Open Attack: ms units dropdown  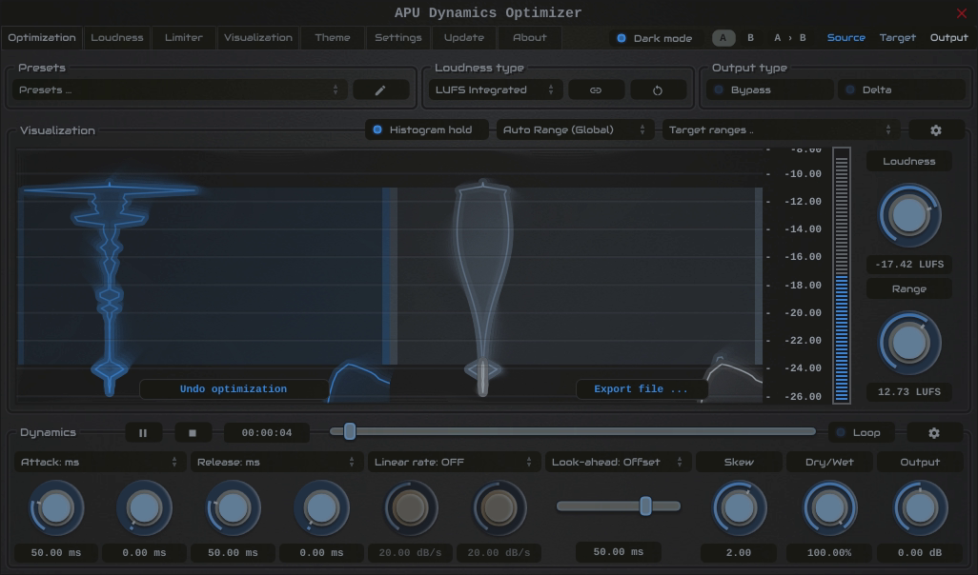coord(99,463)
